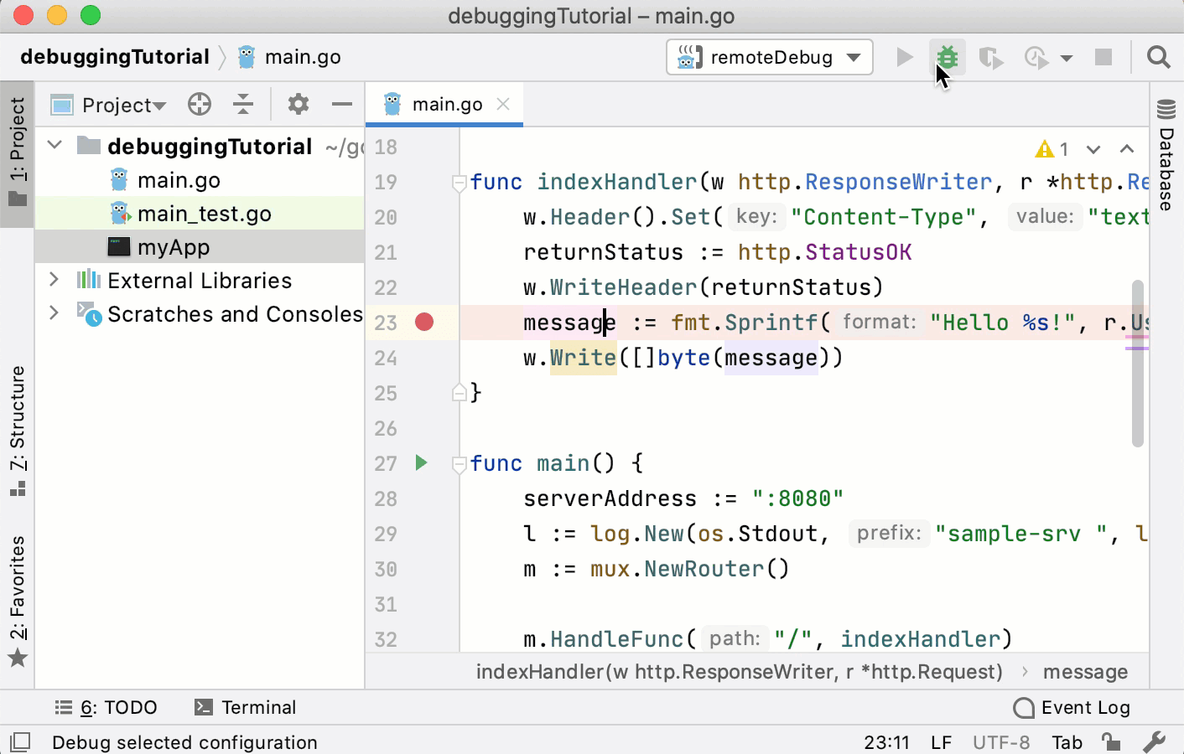Hide the Project tool window with minus icon
Viewport: 1184px width, 754px height.
point(341,104)
